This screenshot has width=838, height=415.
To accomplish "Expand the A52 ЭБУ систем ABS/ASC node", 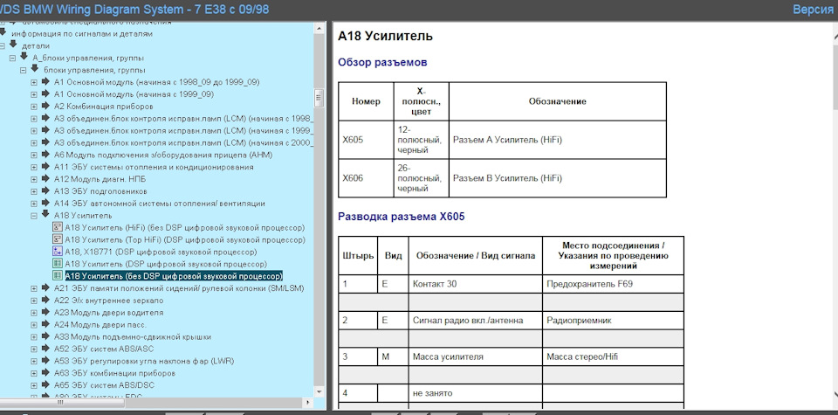I will point(34,349).
